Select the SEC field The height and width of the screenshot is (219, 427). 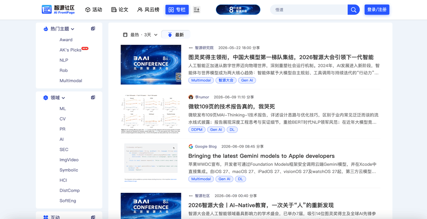point(64,150)
